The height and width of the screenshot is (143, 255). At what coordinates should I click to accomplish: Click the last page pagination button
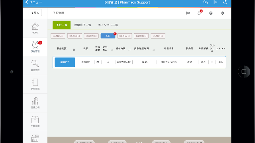click(x=194, y=142)
